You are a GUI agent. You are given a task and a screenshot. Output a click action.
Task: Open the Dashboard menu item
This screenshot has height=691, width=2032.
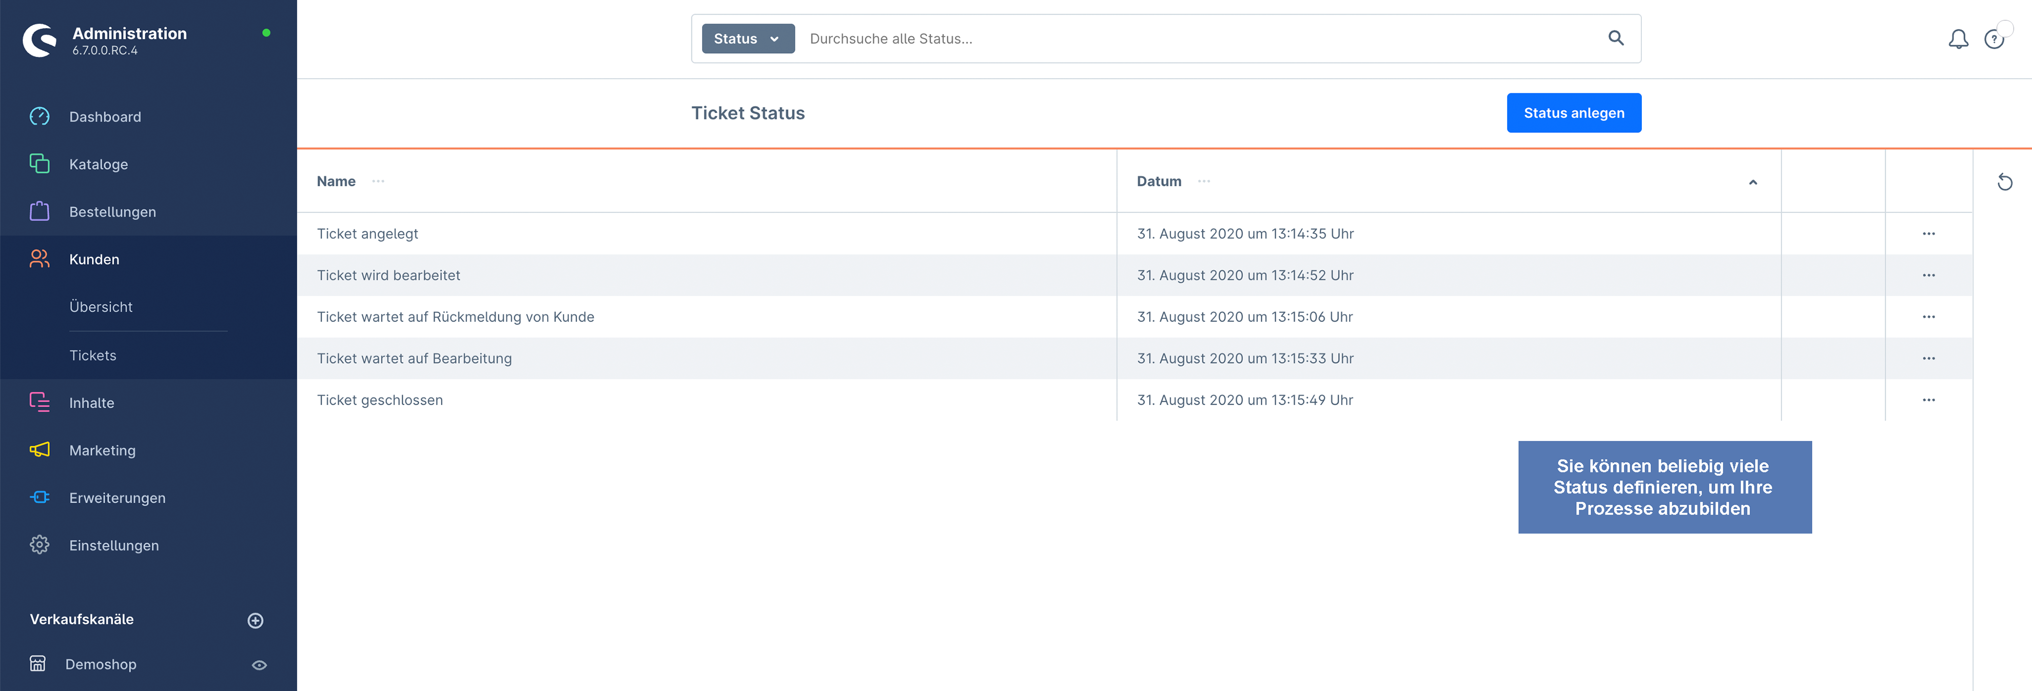pyautogui.click(x=105, y=117)
